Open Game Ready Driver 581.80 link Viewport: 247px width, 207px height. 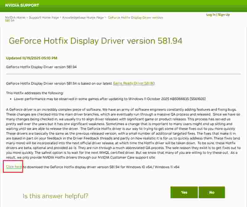(134, 83)
